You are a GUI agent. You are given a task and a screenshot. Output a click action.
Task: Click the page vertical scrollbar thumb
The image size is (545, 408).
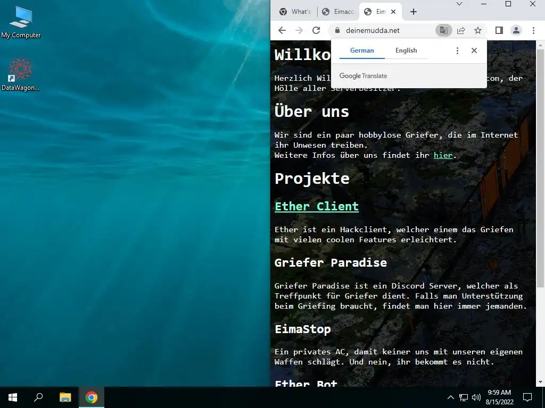click(x=541, y=168)
